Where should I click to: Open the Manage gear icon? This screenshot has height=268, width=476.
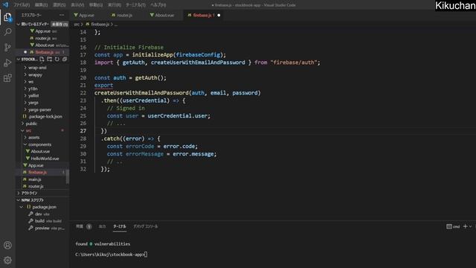pos(7,260)
